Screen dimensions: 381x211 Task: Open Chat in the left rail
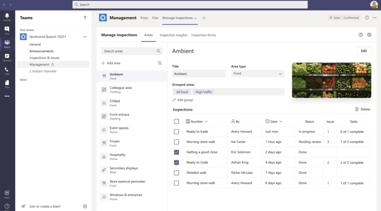pyautogui.click(x=7, y=30)
